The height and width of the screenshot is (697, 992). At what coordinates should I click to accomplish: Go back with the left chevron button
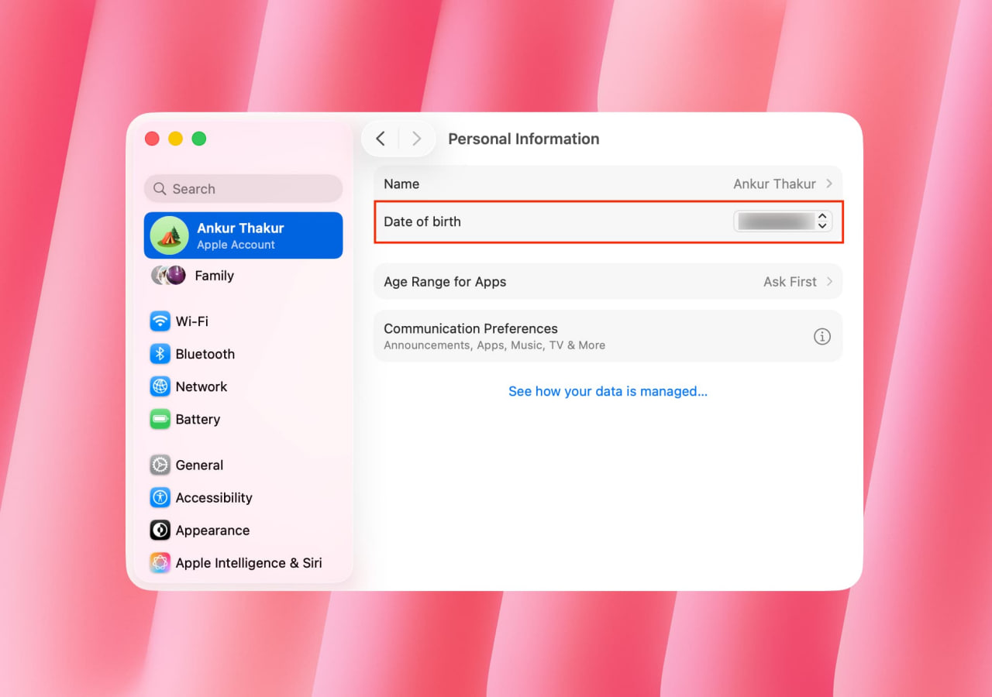pos(381,139)
